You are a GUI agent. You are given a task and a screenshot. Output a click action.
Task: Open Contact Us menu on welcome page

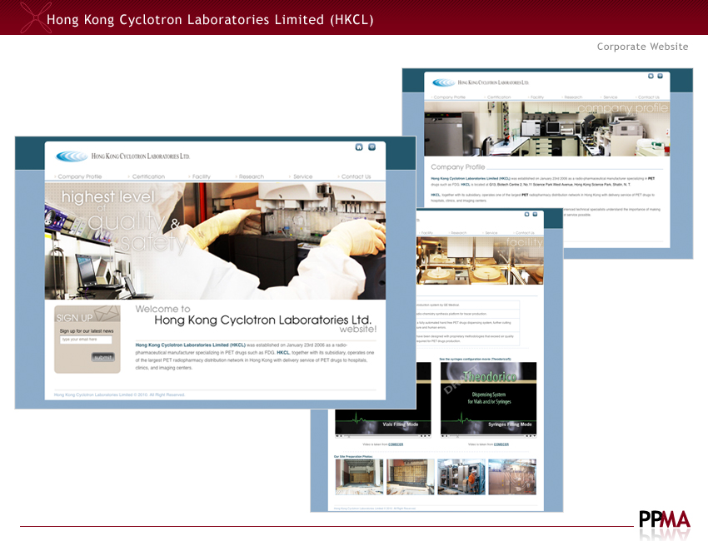click(356, 176)
